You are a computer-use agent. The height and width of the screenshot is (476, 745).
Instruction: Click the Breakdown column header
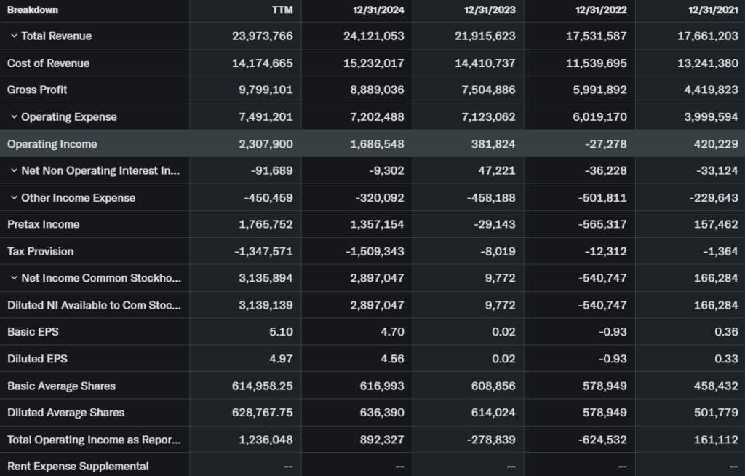click(33, 10)
